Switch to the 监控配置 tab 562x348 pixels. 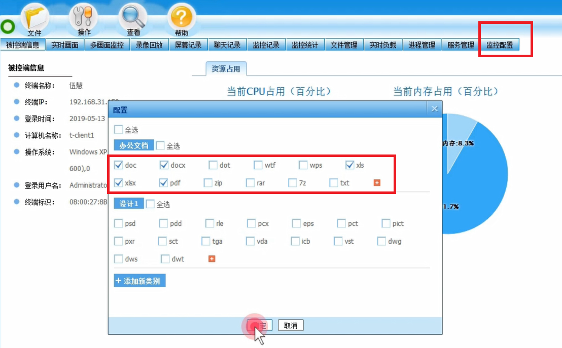click(x=499, y=45)
